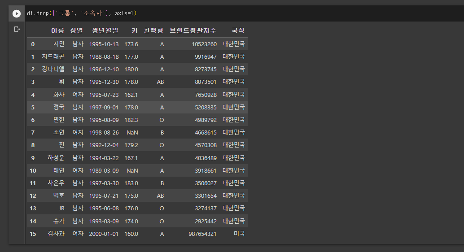Click height value 162.1

[131, 95]
